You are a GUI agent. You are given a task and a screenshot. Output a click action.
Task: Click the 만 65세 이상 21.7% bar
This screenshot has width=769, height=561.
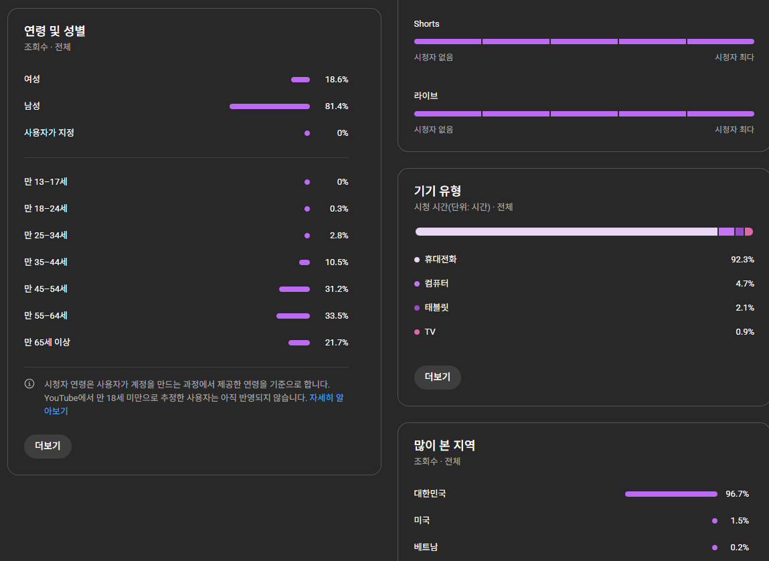[x=299, y=343]
